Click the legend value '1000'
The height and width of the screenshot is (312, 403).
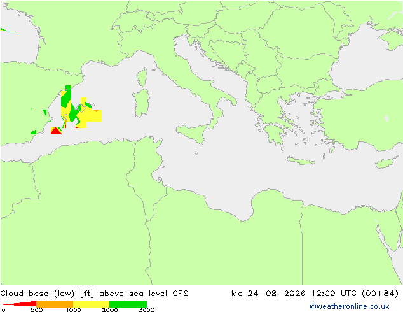[73, 309]
